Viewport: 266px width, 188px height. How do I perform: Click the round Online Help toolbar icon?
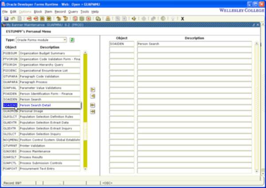[163, 19]
